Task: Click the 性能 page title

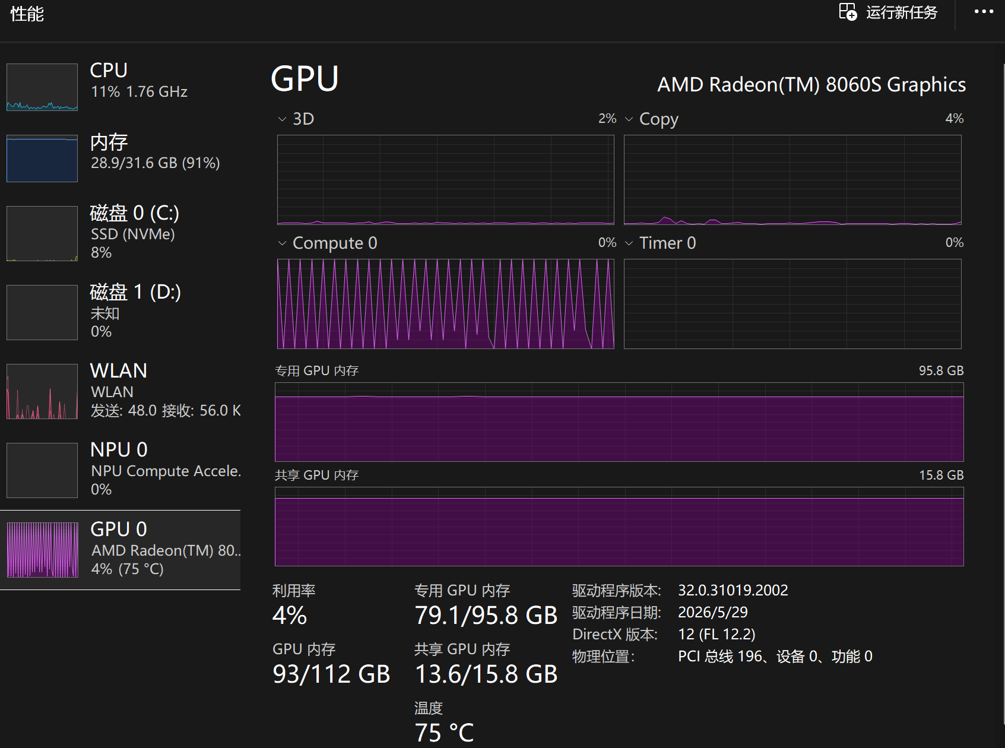Action: point(27,14)
